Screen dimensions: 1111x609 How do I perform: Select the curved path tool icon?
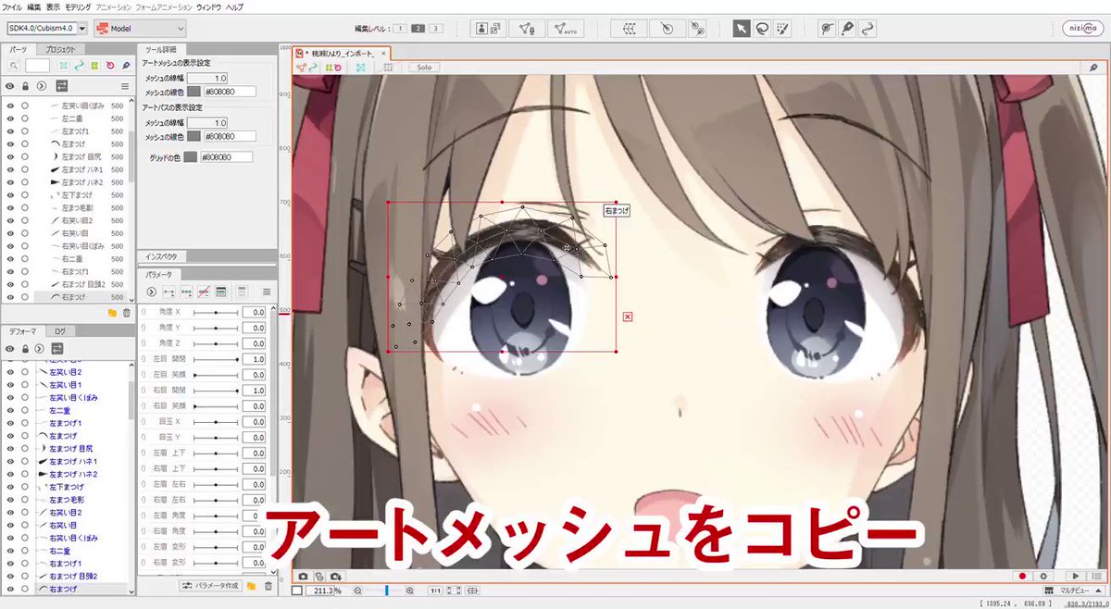pos(868,29)
